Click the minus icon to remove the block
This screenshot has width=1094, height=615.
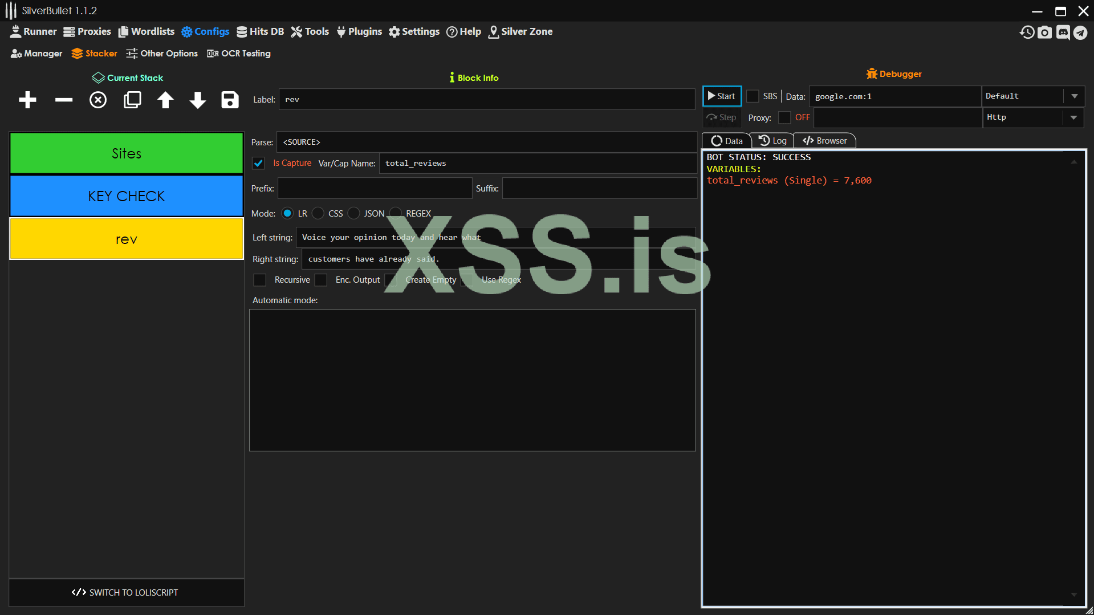(64, 100)
